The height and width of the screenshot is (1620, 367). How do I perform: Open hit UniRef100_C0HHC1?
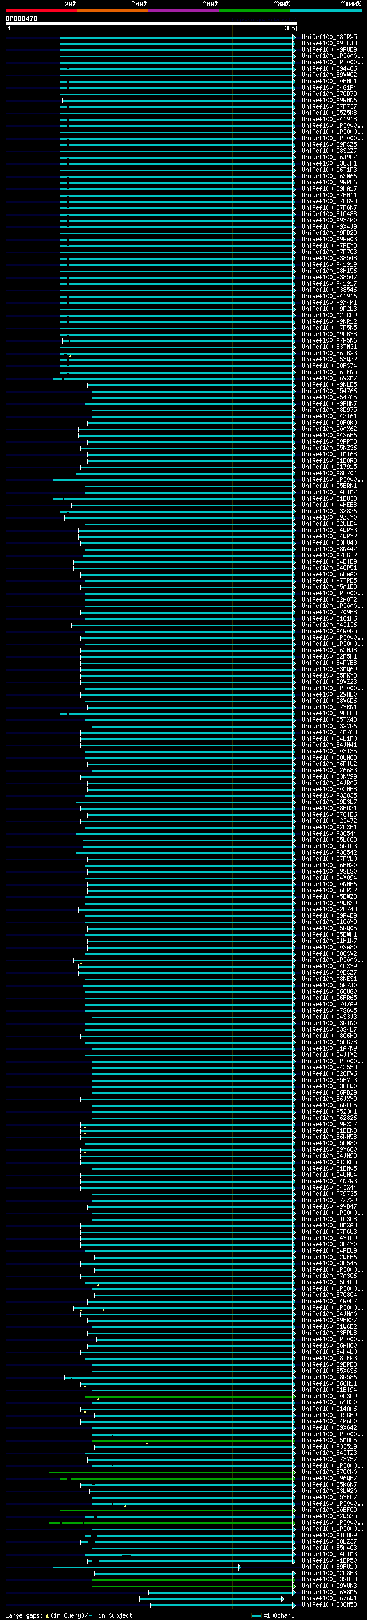coord(329,81)
